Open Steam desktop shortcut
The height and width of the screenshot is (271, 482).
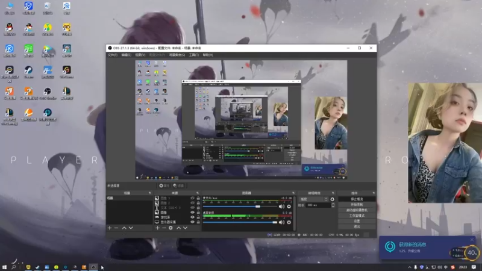(x=28, y=72)
